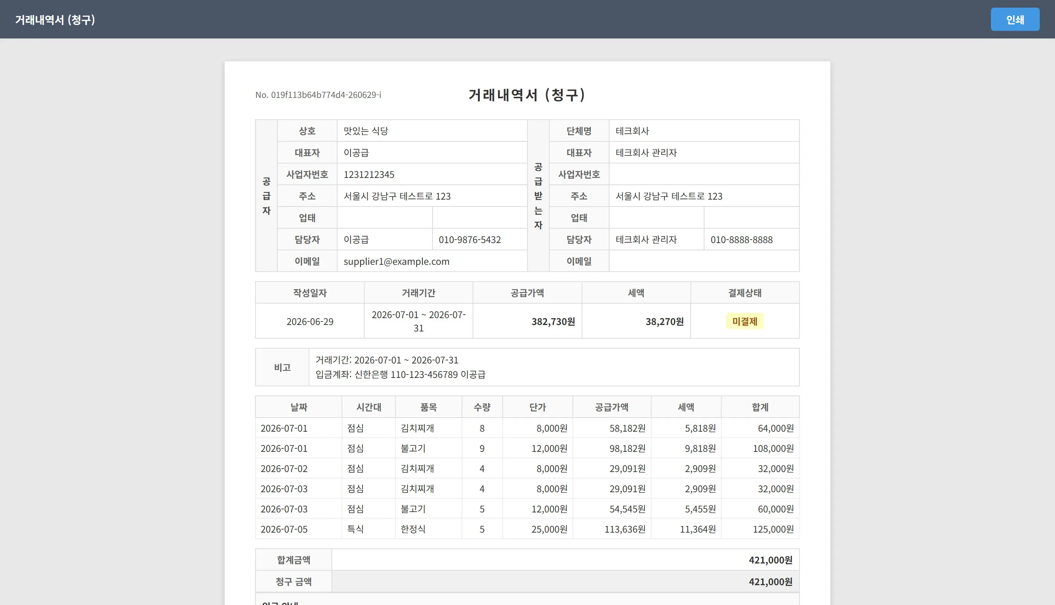Click the 인쇄 print button

point(1015,19)
